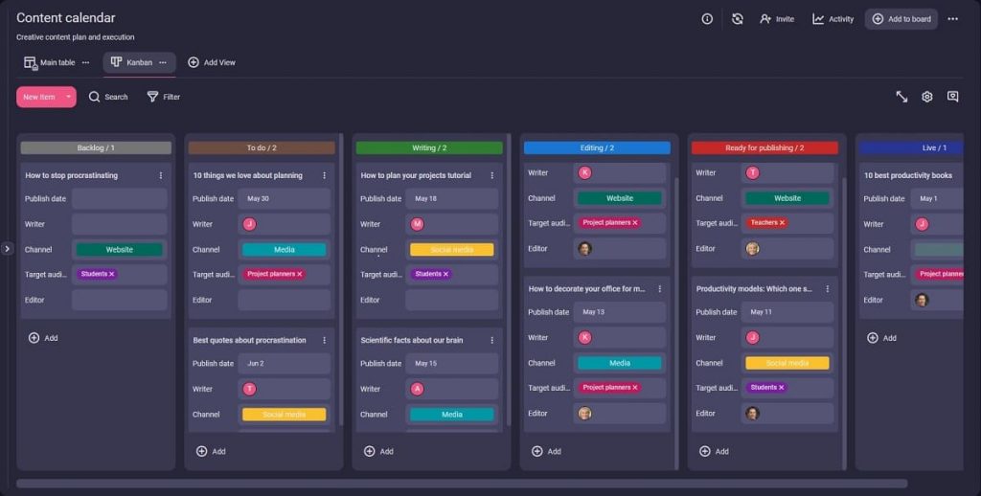981x496 pixels.
Task: Open the Filter funnel tool
Action: (152, 97)
